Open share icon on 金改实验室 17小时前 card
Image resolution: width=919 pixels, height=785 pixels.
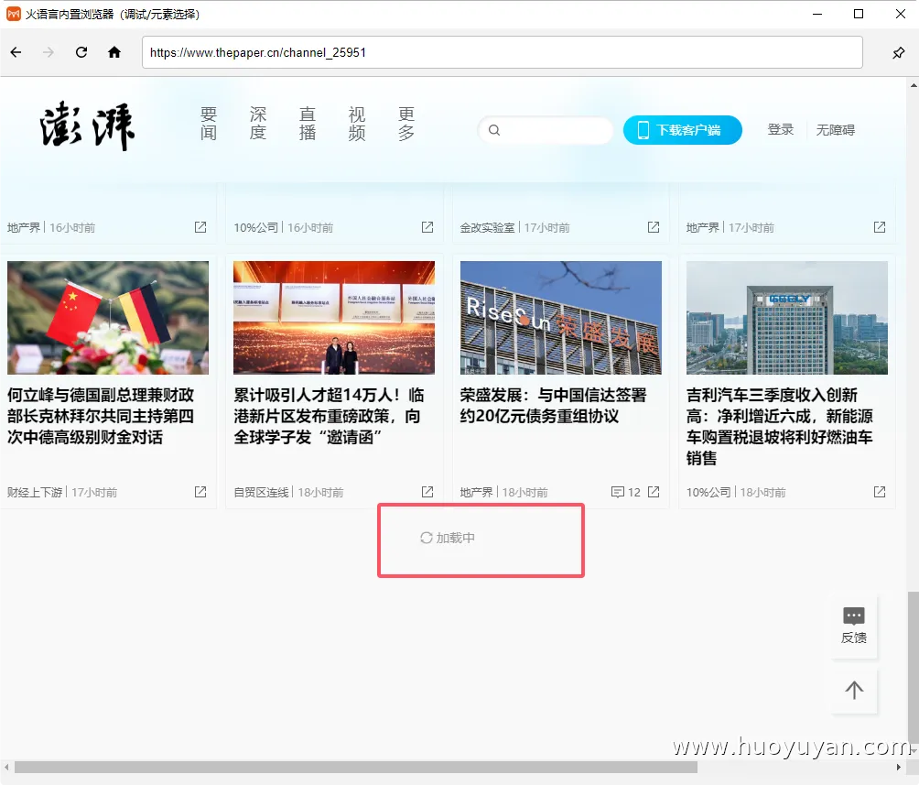tap(654, 227)
